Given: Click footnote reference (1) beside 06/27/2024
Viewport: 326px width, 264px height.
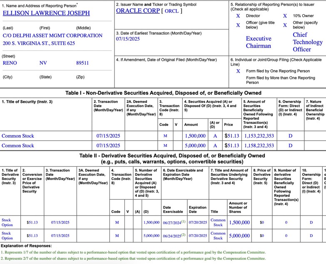Looking at the screenshot, I should click(183, 221).
